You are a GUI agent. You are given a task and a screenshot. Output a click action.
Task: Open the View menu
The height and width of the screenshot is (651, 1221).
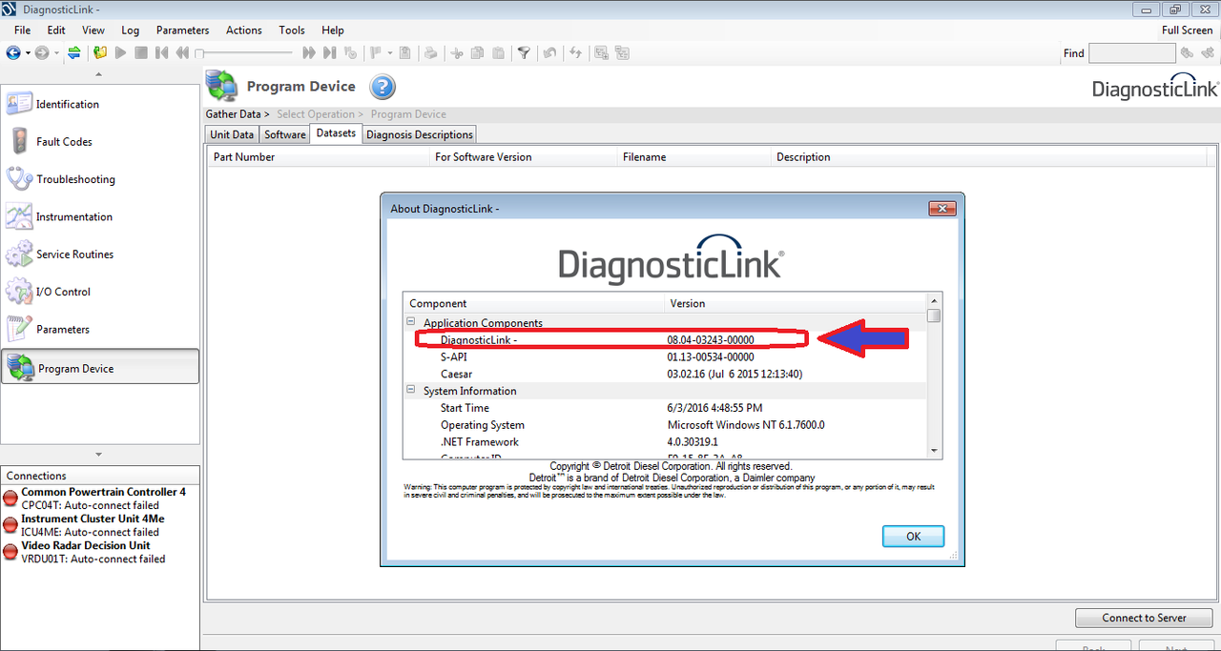click(93, 31)
